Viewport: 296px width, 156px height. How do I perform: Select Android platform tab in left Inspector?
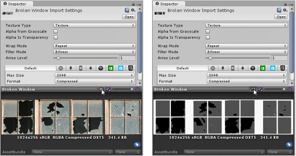90,68
